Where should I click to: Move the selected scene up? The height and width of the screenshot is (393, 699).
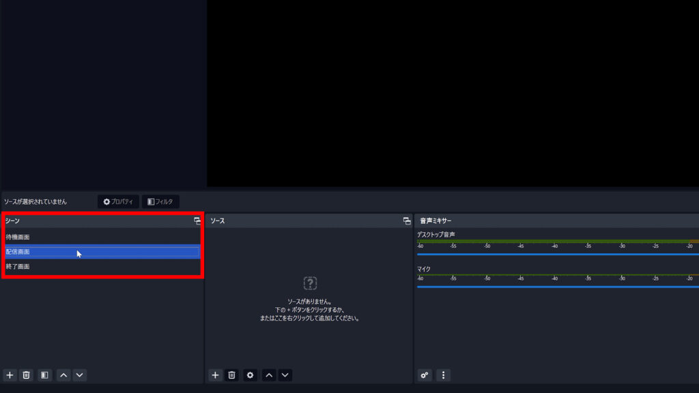63,375
